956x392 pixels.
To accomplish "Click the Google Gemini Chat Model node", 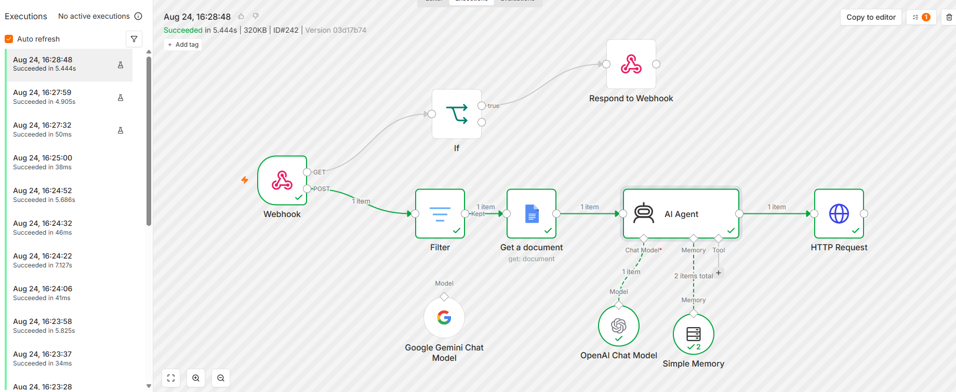I will pyautogui.click(x=444, y=317).
